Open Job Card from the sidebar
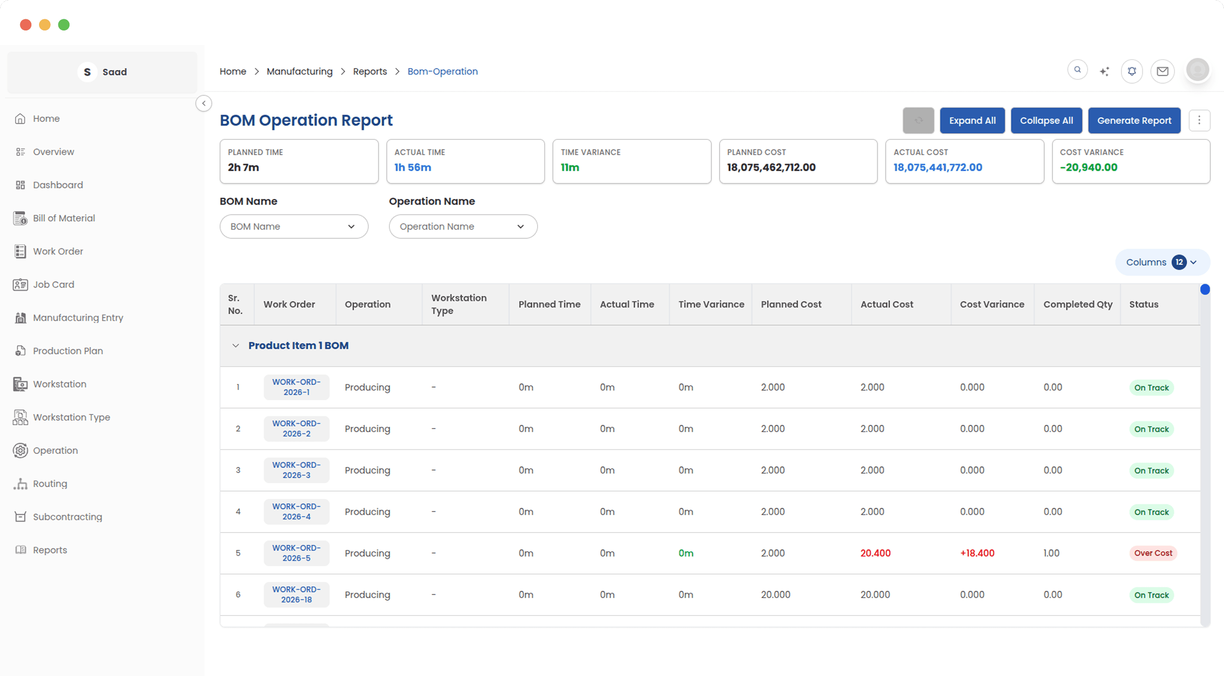The height and width of the screenshot is (676, 1224). click(x=53, y=284)
